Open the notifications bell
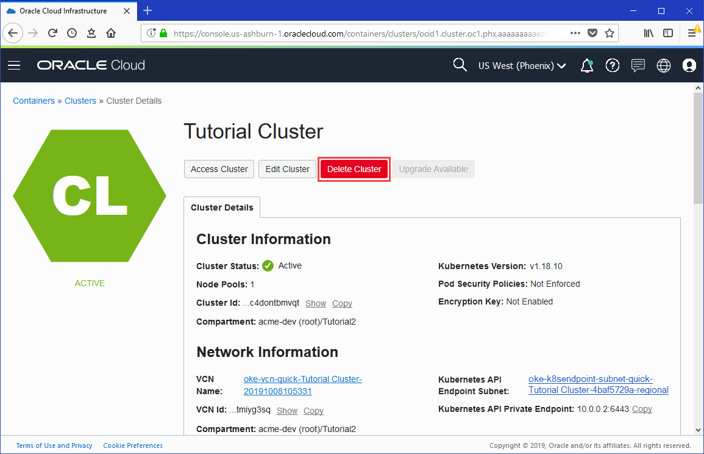The image size is (704, 454). 586,65
